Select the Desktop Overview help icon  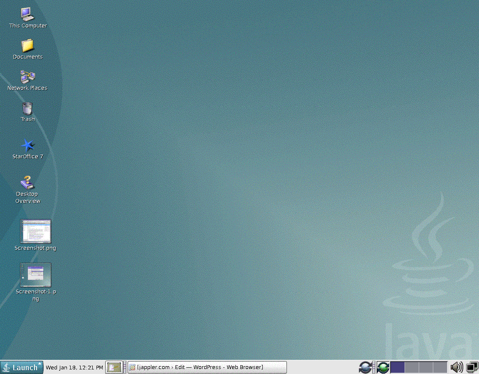click(27, 182)
